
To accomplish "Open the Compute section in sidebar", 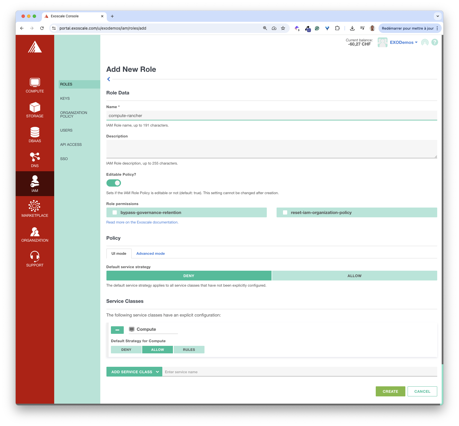I will pyautogui.click(x=35, y=85).
